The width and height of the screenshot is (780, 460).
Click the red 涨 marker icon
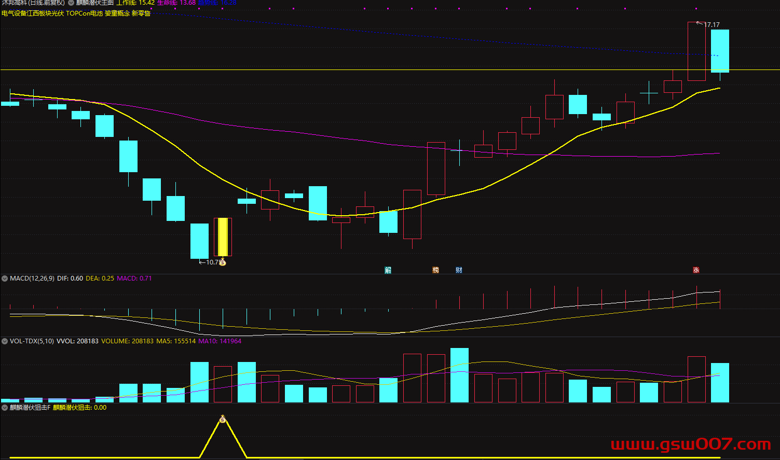click(696, 270)
